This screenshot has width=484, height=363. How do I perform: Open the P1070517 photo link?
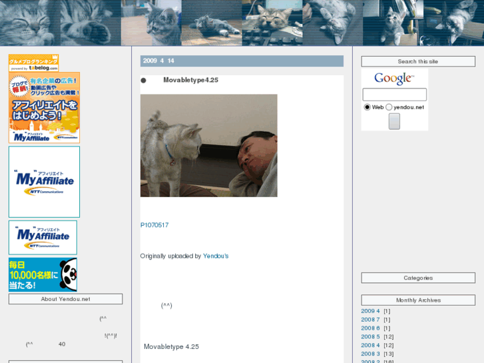[x=154, y=225]
